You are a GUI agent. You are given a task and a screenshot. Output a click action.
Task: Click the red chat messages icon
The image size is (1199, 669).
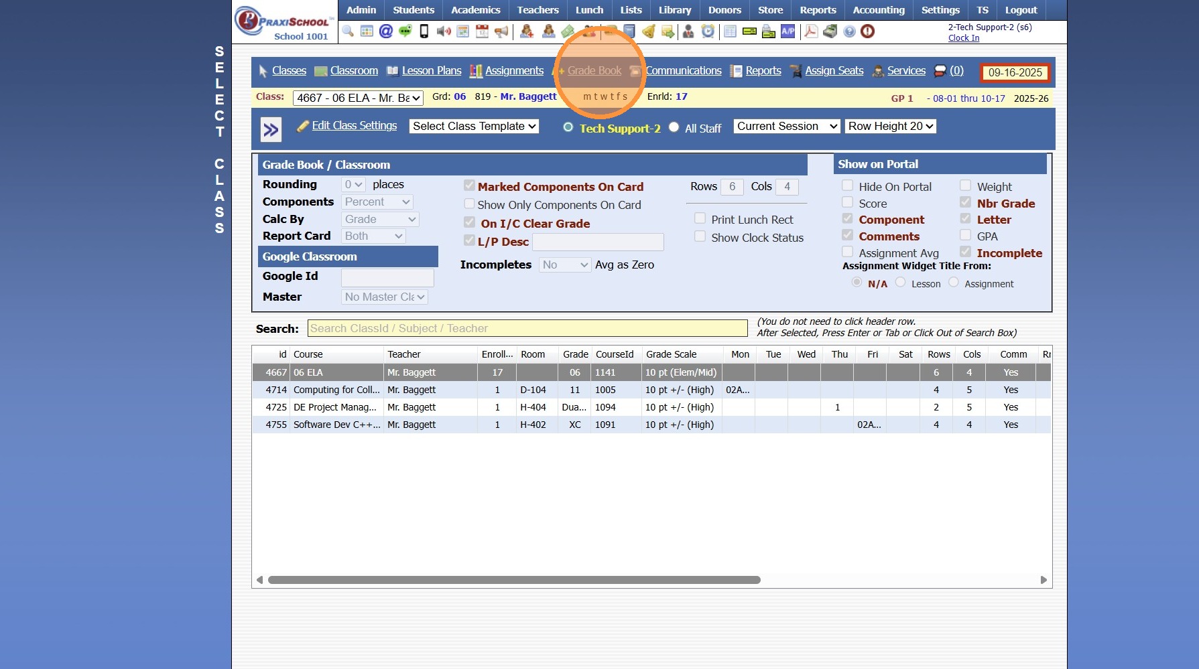click(940, 71)
